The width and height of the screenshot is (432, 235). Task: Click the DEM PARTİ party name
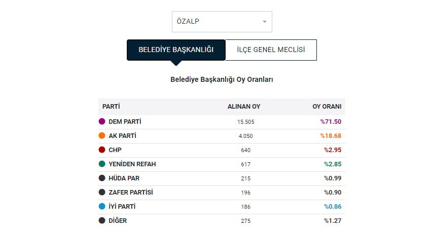tap(125, 122)
